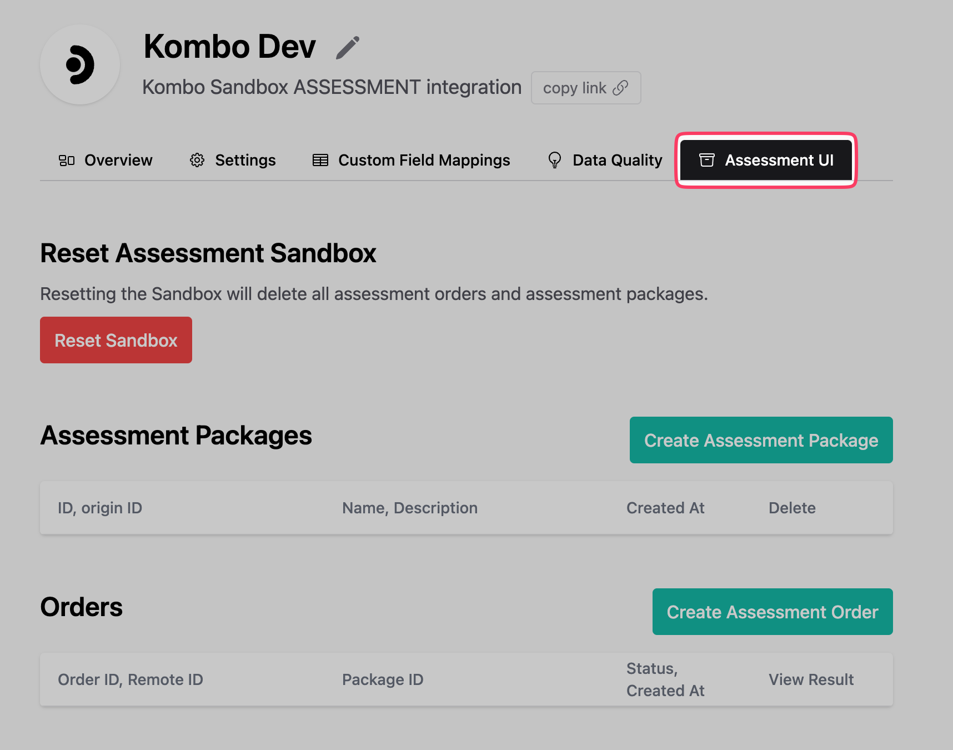Click the 'Name, Description' column header
The image size is (953, 750).
(410, 508)
